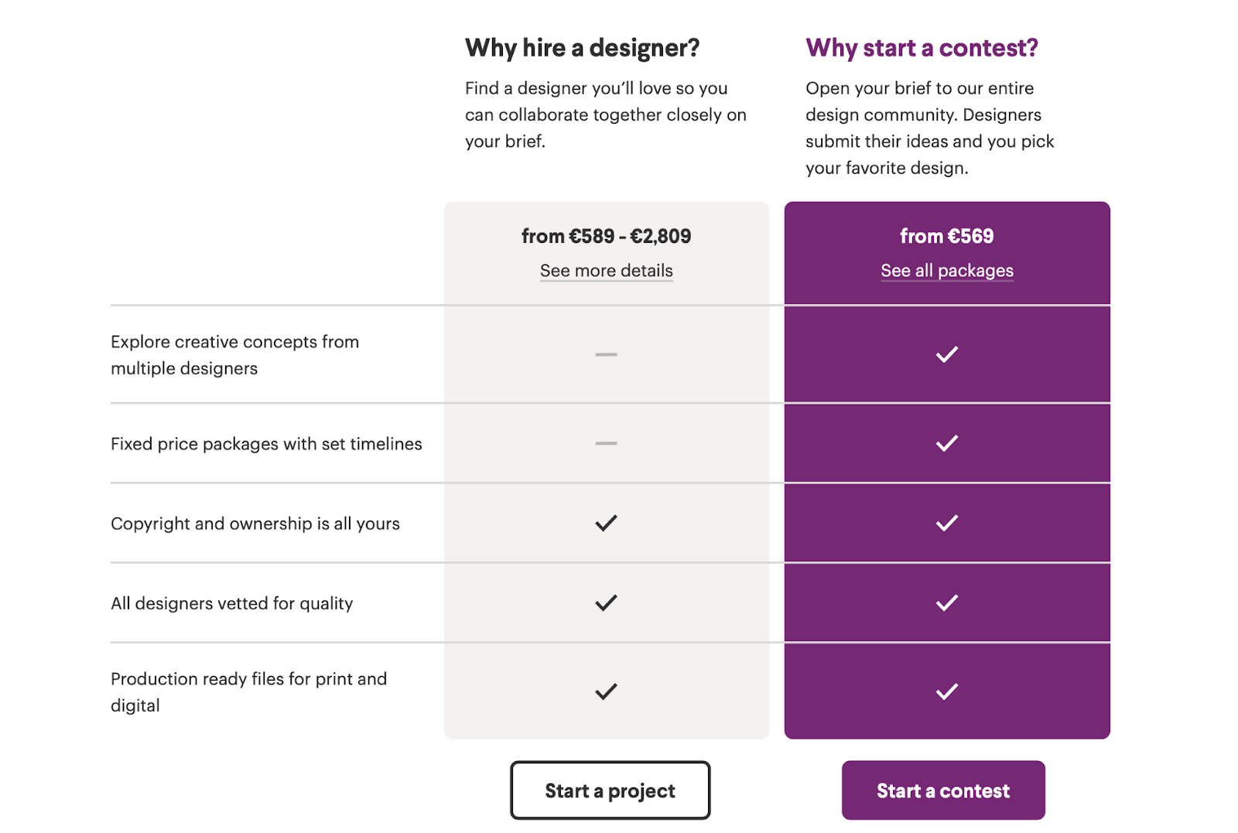The width and height of the screenshot is (1238, 833).
Task: Follow the See all packages link
Action: (946, 271)
